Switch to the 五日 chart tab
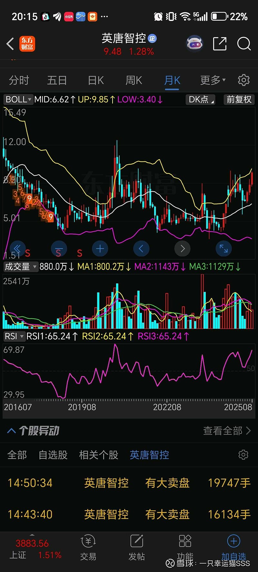This screenshot has height=572, width=258. tap(57, 80)
